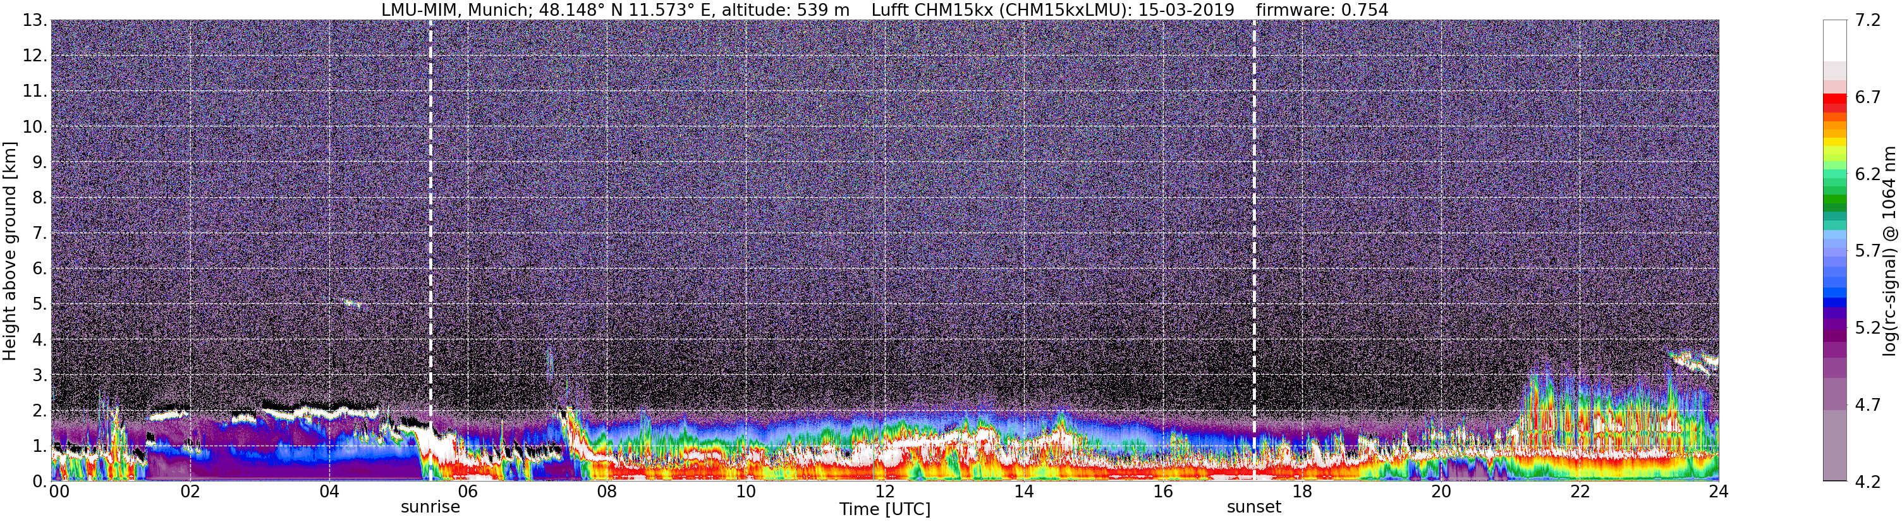
Task: Click the 'Time [UTC]' axis label
Action: 884,509
